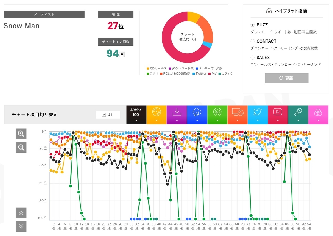Click the 2週 label on the chart axis
The image size is (333, 236).
54,225
